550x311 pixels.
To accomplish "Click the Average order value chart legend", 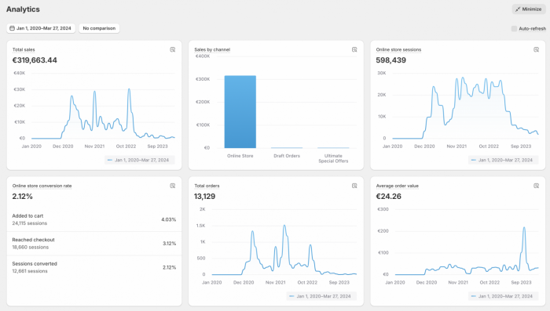I will (504, 296).
